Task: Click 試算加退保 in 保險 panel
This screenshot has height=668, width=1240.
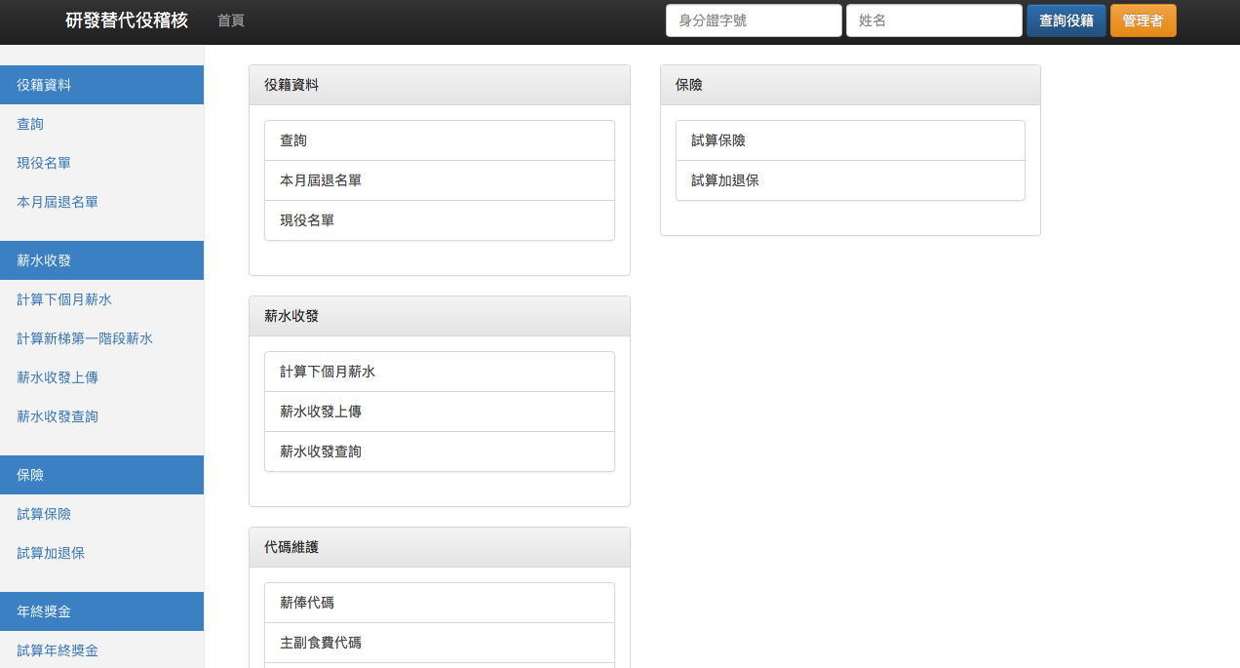Action: (x=851, y=180)
